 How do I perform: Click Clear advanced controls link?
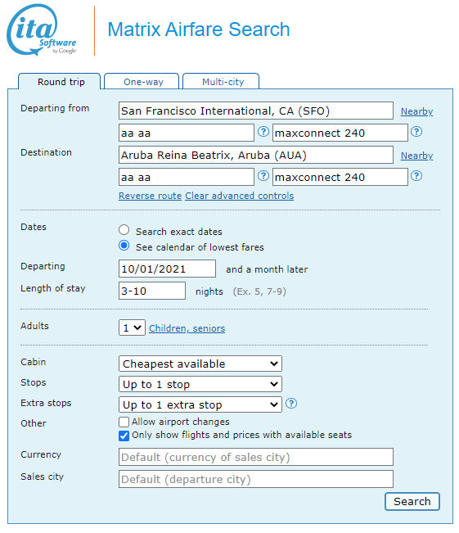click(x=239, y=196)
